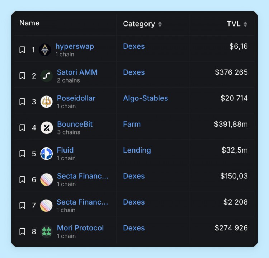This screenshot has width=269, height=258.
Task: Click the Satori AMM logo icon
Action: (x=46, y=76)
